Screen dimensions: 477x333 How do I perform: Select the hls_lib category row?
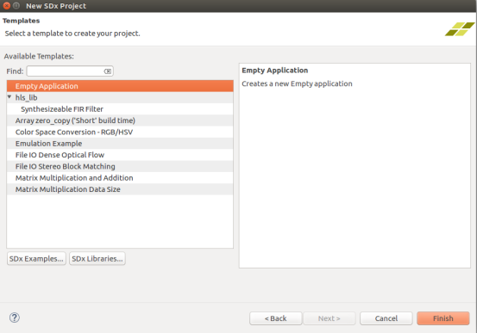[x=120, y=97]
